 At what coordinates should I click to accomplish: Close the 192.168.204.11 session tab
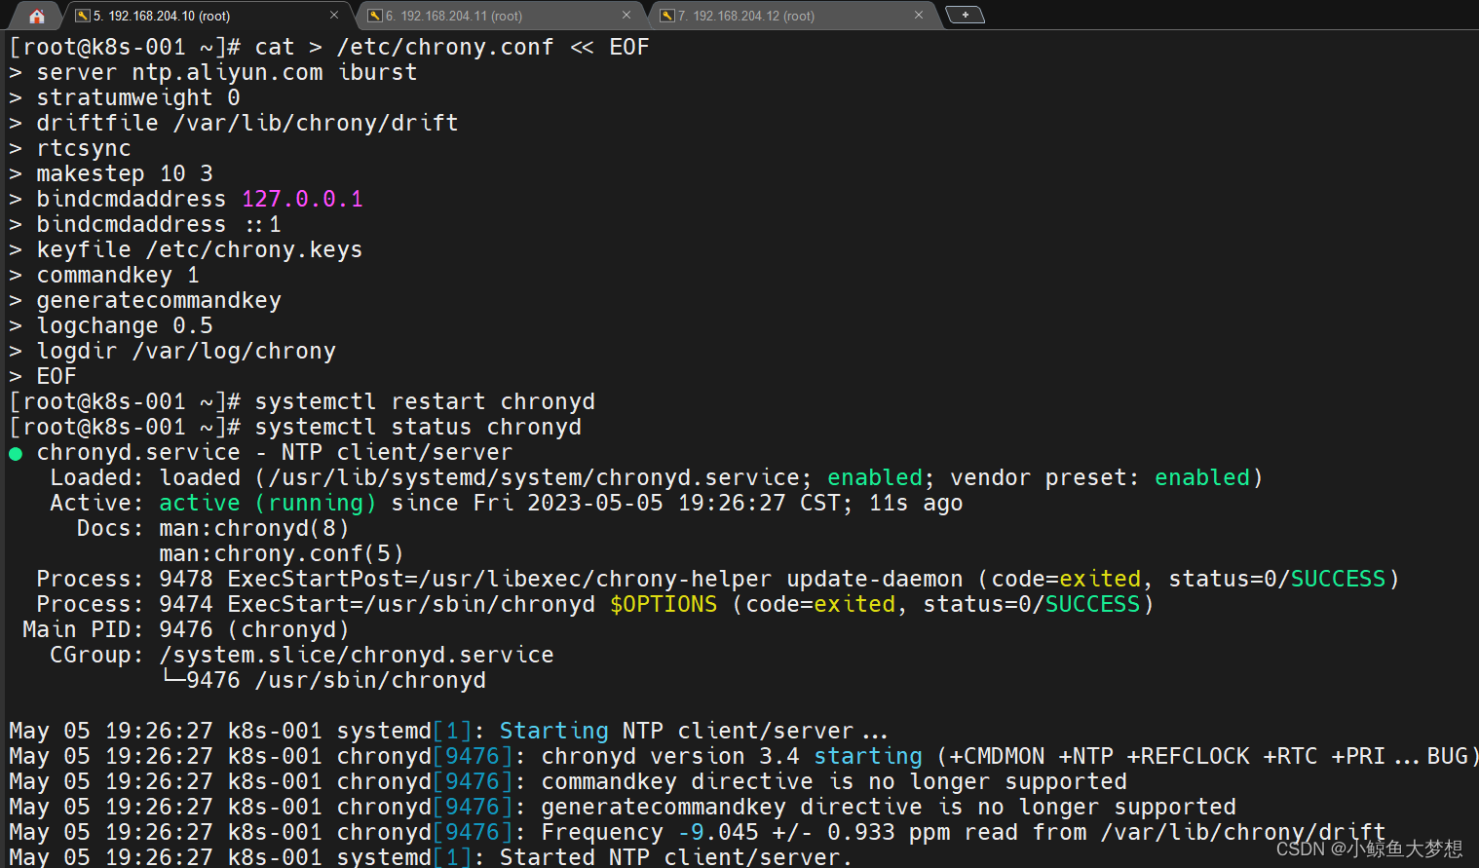pos(626,16)
